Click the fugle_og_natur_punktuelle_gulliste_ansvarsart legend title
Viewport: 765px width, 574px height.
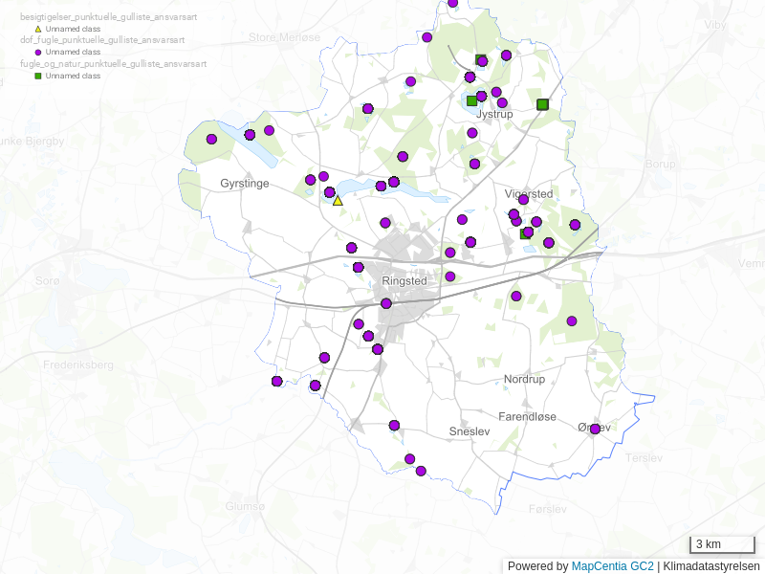[x=113, y=63]
